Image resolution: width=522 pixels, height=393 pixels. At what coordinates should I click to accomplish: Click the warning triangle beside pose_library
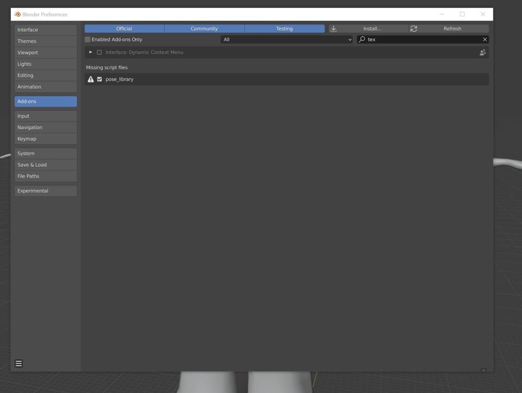point(91,79)
